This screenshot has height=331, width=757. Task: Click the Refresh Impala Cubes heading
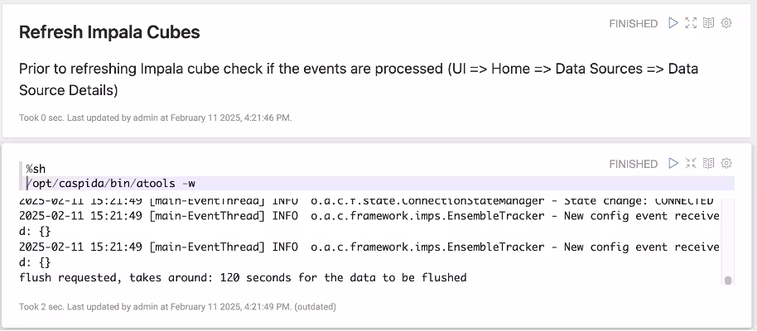click(109, 32)
